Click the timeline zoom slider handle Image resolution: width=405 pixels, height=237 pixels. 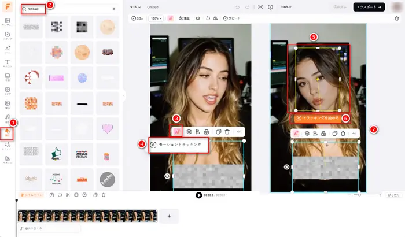point(359,195)
